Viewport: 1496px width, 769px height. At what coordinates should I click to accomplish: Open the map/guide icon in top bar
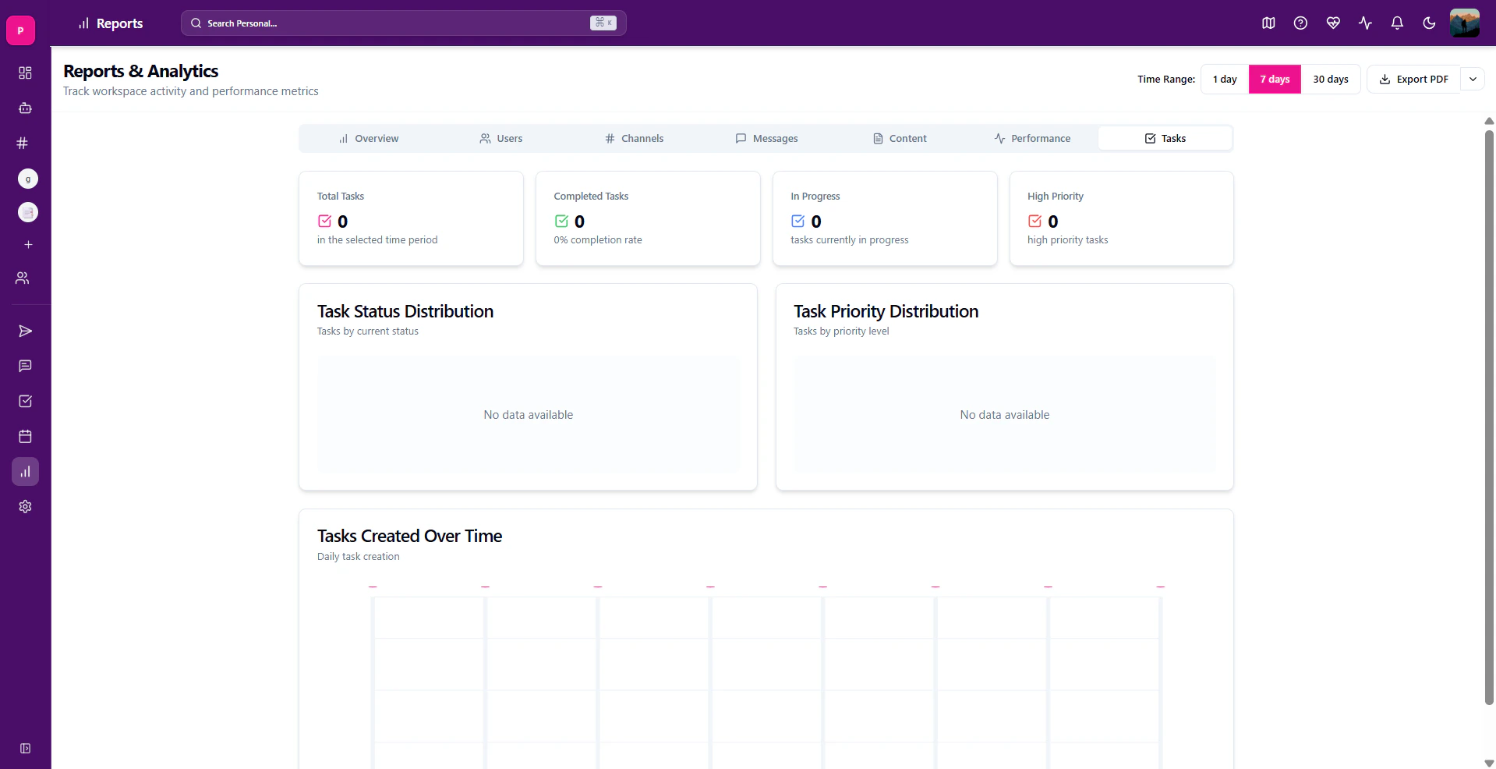[1268, 23]
